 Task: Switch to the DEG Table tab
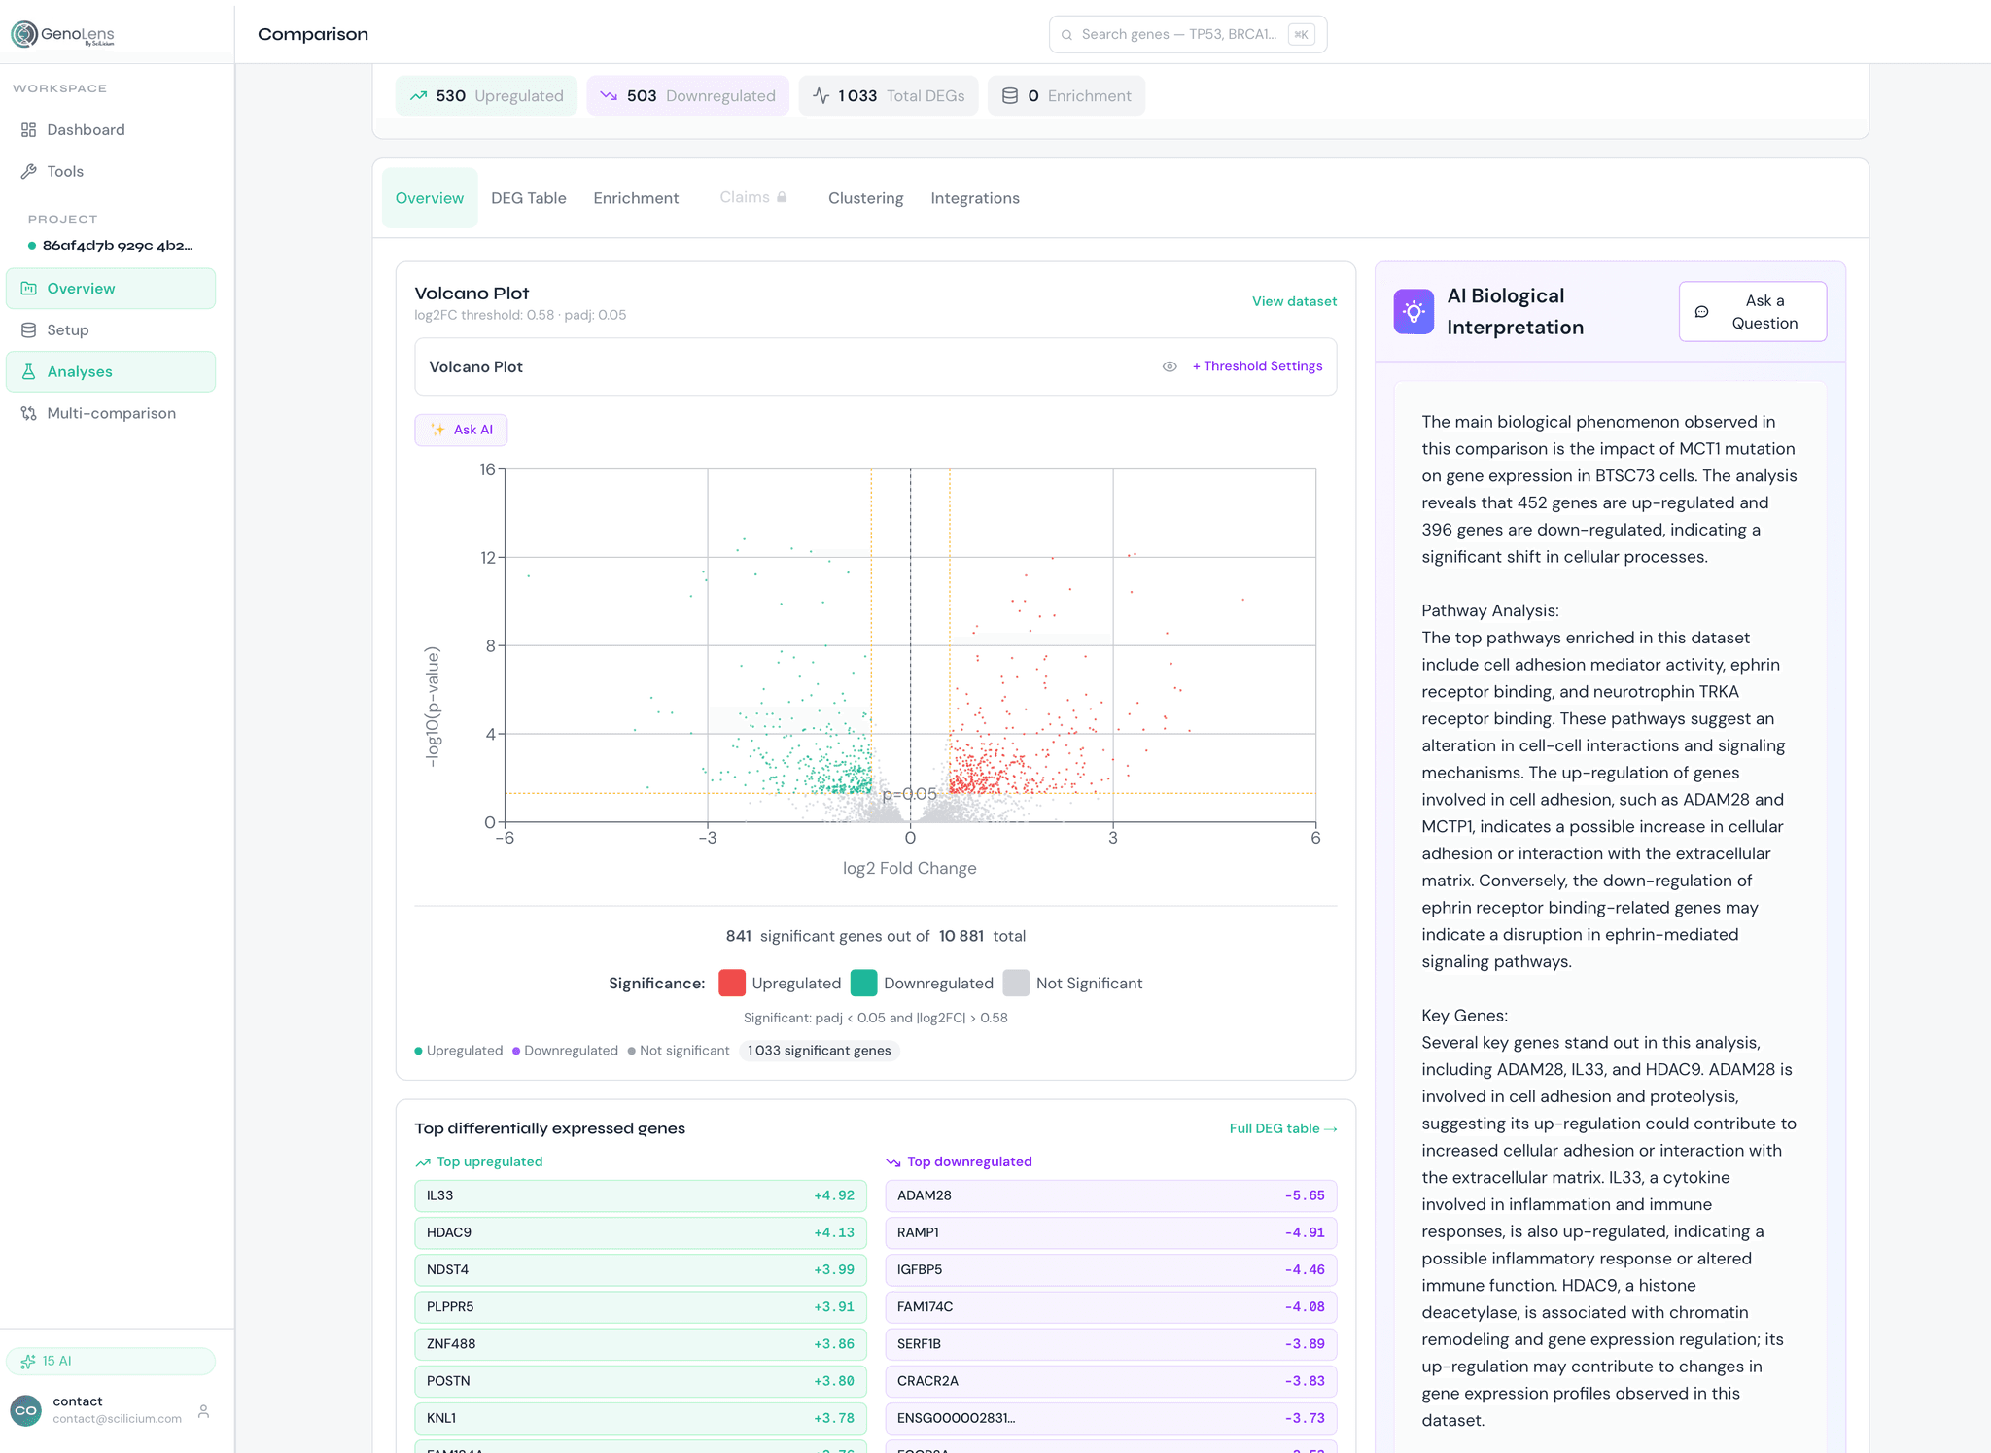529,198
